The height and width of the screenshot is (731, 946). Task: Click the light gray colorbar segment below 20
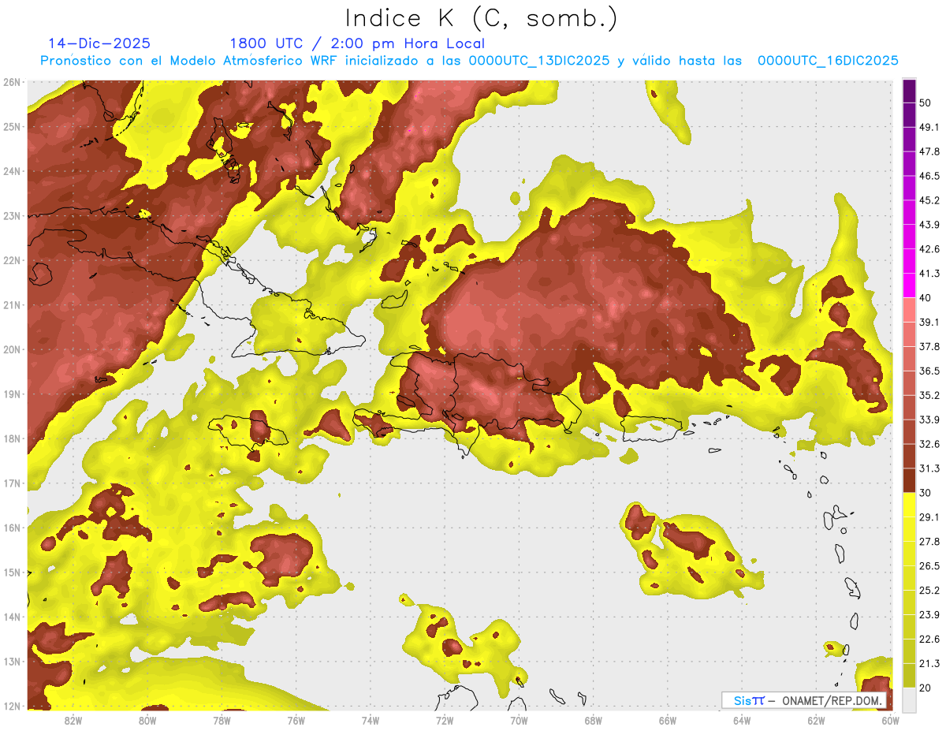pos(909,699)
